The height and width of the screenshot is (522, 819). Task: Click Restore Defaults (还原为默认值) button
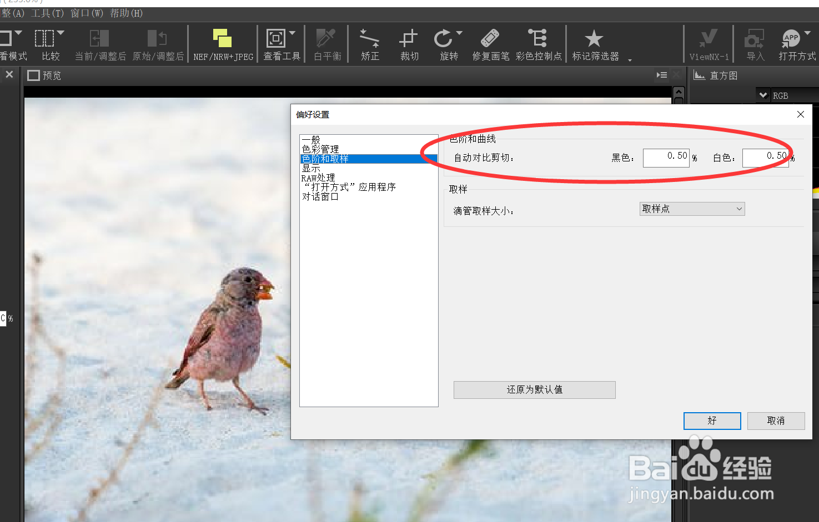tap(534, 390)
